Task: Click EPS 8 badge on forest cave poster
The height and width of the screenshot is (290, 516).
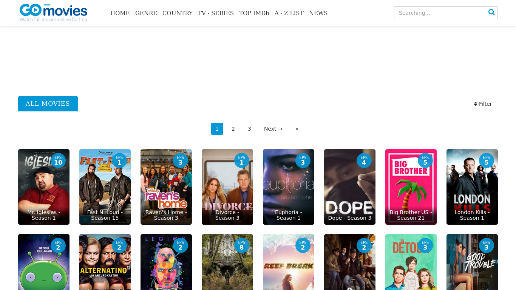Action: point(242,245)
